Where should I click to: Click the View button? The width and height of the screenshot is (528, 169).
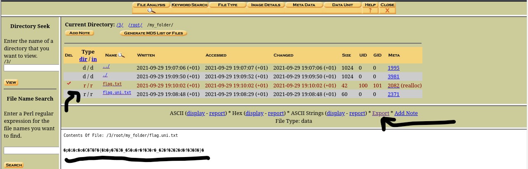click(x=11, y=82)
